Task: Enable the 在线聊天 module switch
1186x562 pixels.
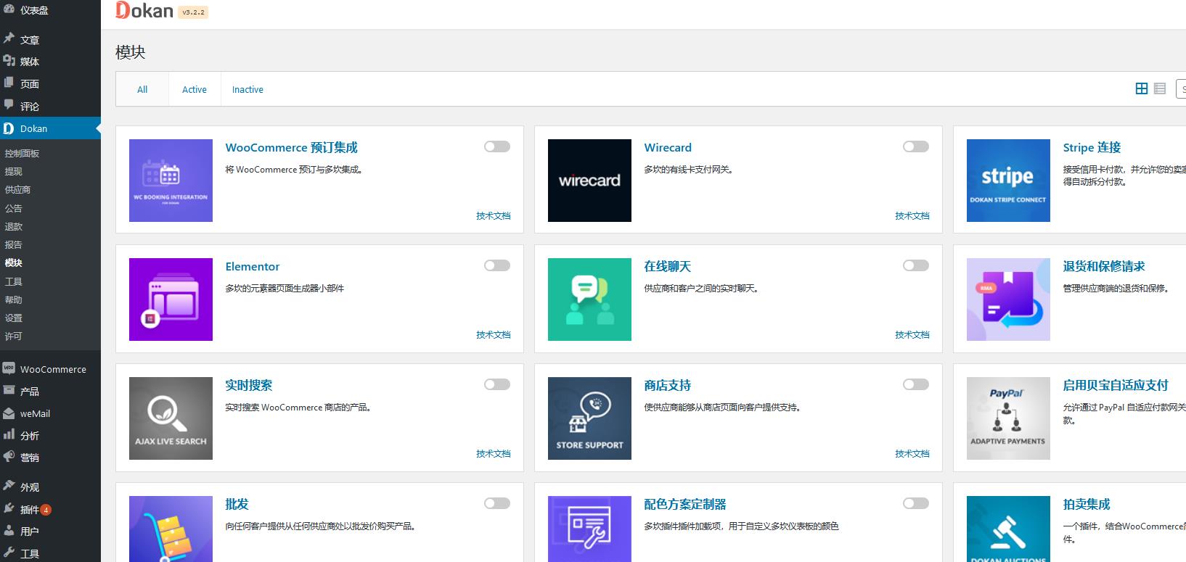Action: [x=915, y=265]
